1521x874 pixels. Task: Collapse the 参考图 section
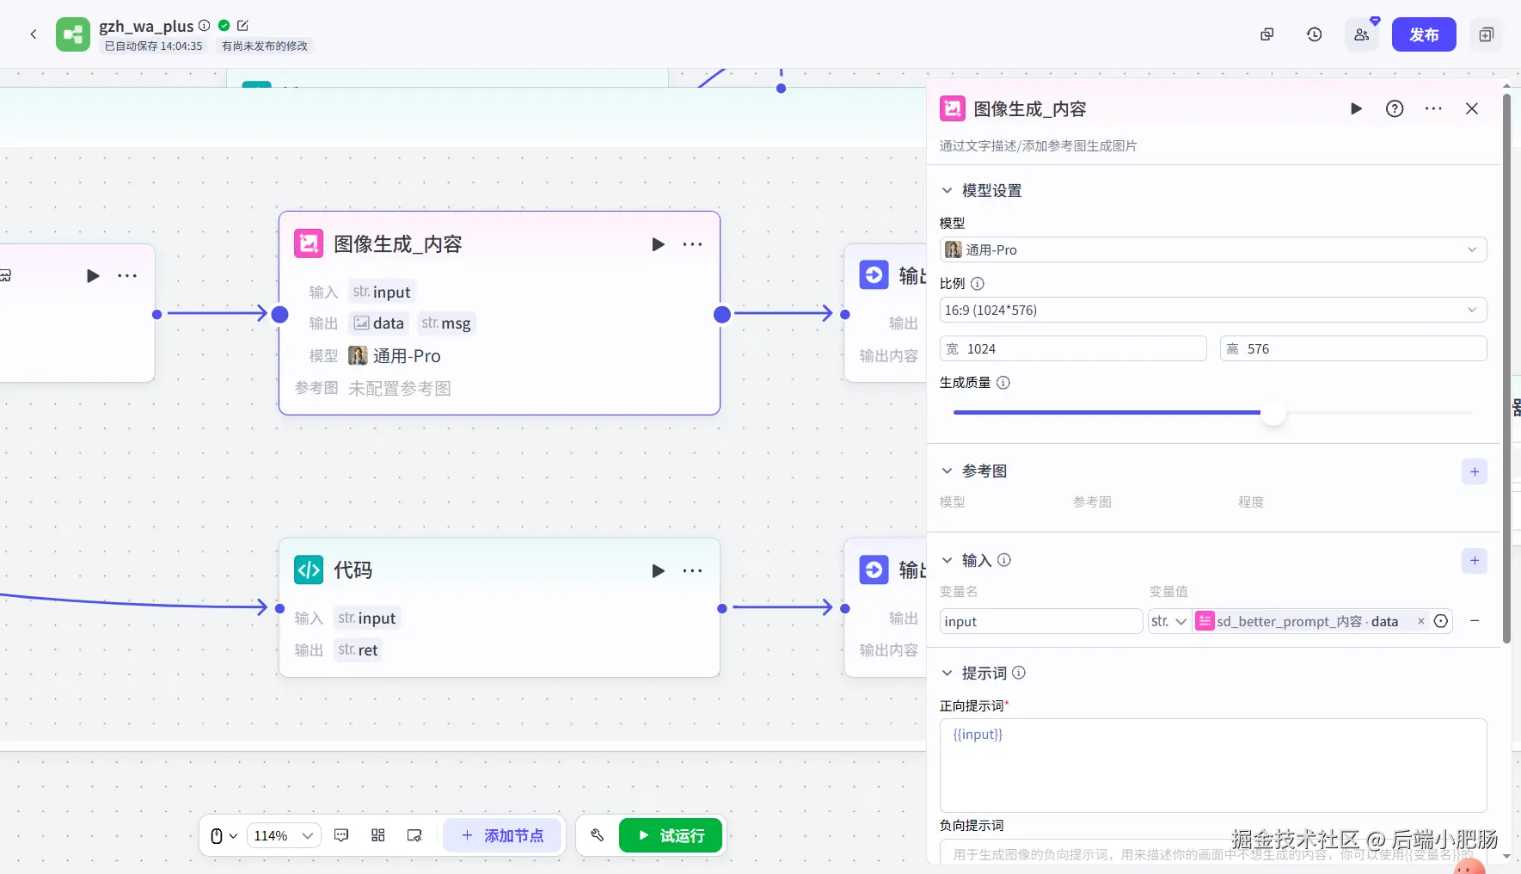pyautogui.click(x=947, y=471)
